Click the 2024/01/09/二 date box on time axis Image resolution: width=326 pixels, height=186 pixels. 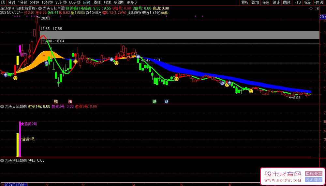pyautogui.click(x=16, y=185)
